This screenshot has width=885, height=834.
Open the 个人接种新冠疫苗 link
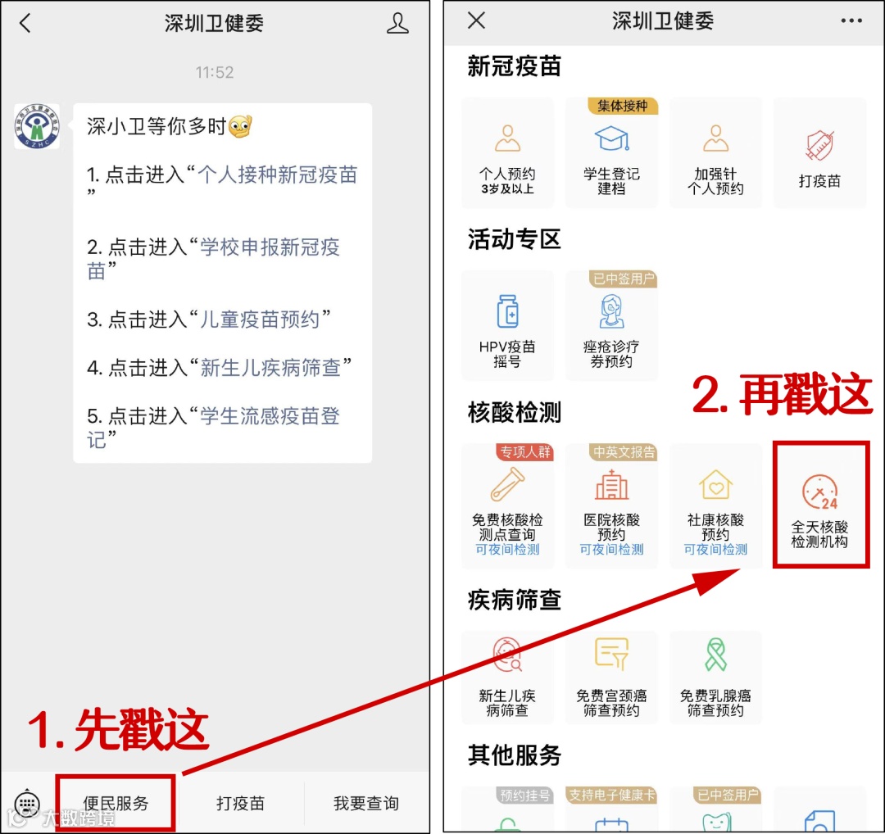pos(277,175)
